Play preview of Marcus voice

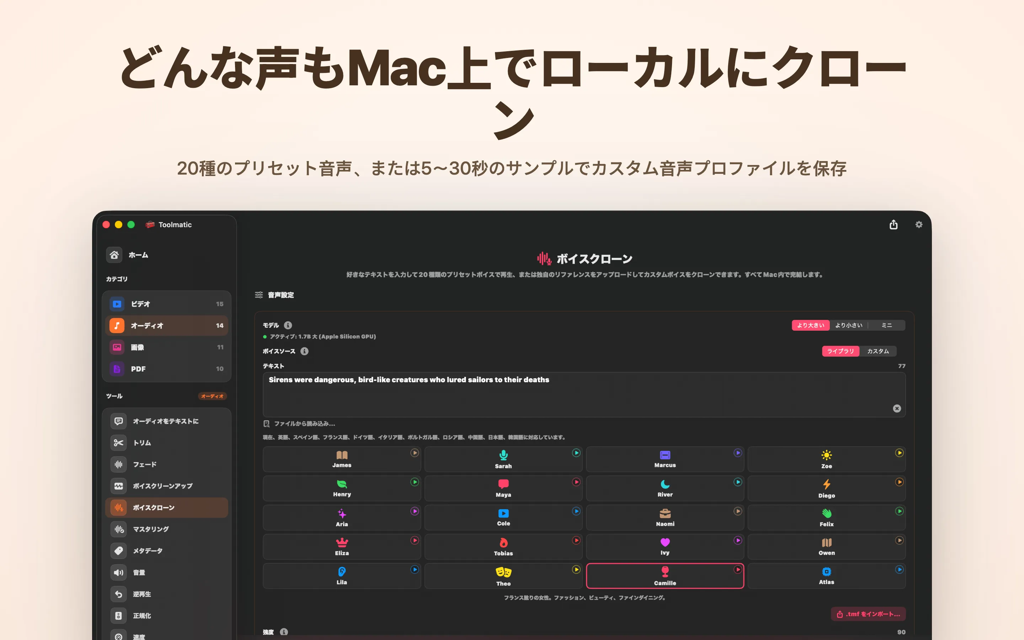pos(738,453)
